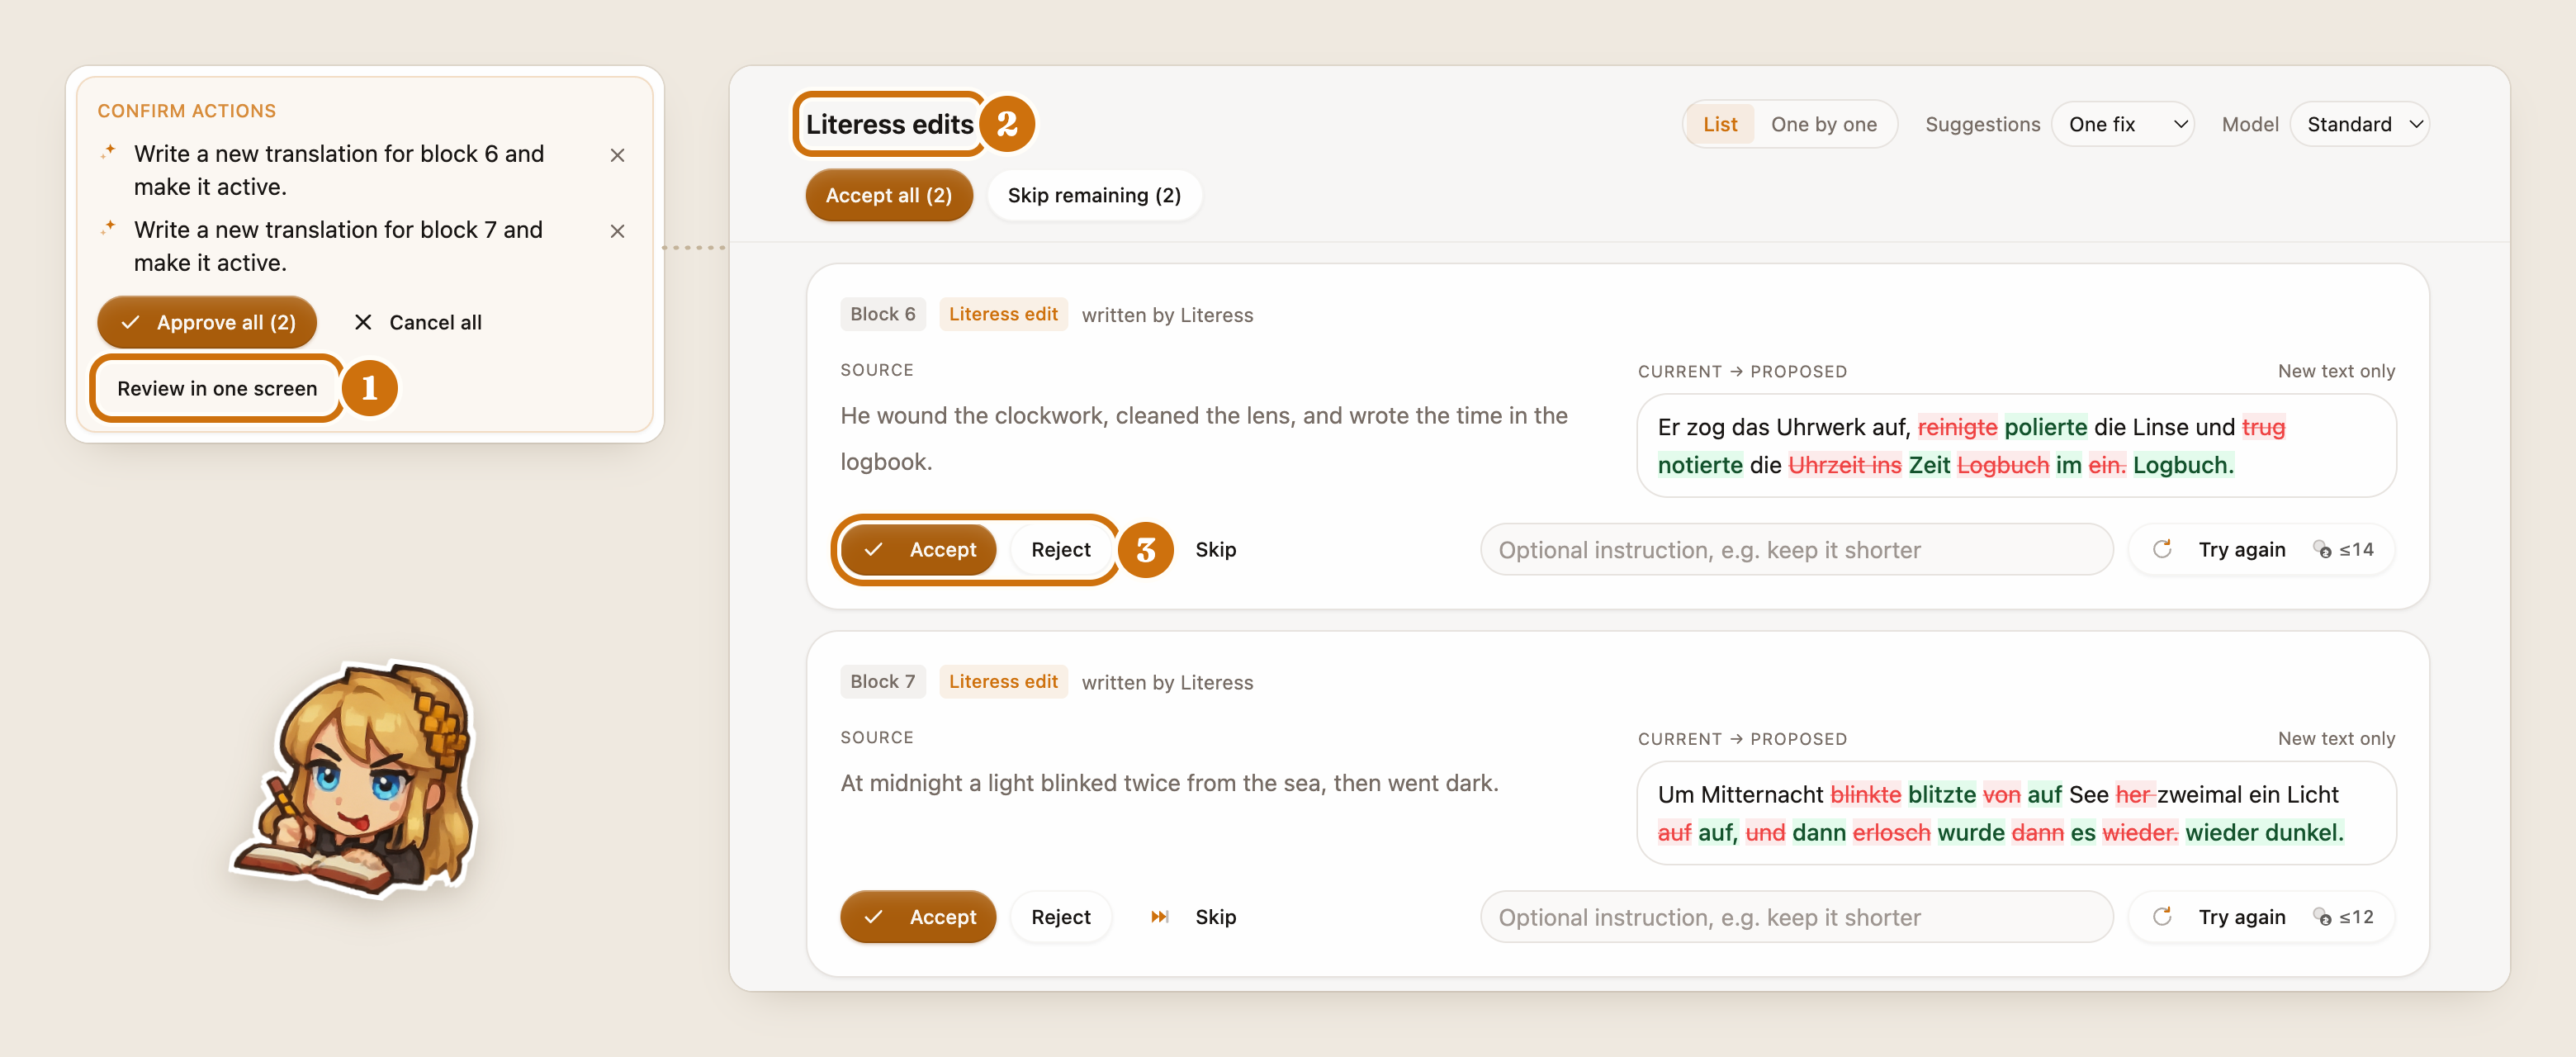Image resolution: width=2576 pixels, height=1057 pixels.
Task: Toggle New text only for Block 7
Action: (x=2336, y=739)
